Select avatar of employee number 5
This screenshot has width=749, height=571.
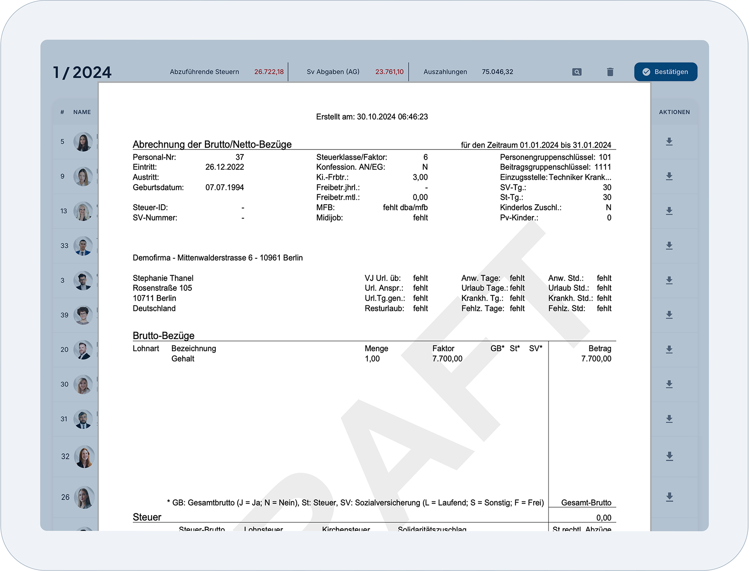[83, 142]
